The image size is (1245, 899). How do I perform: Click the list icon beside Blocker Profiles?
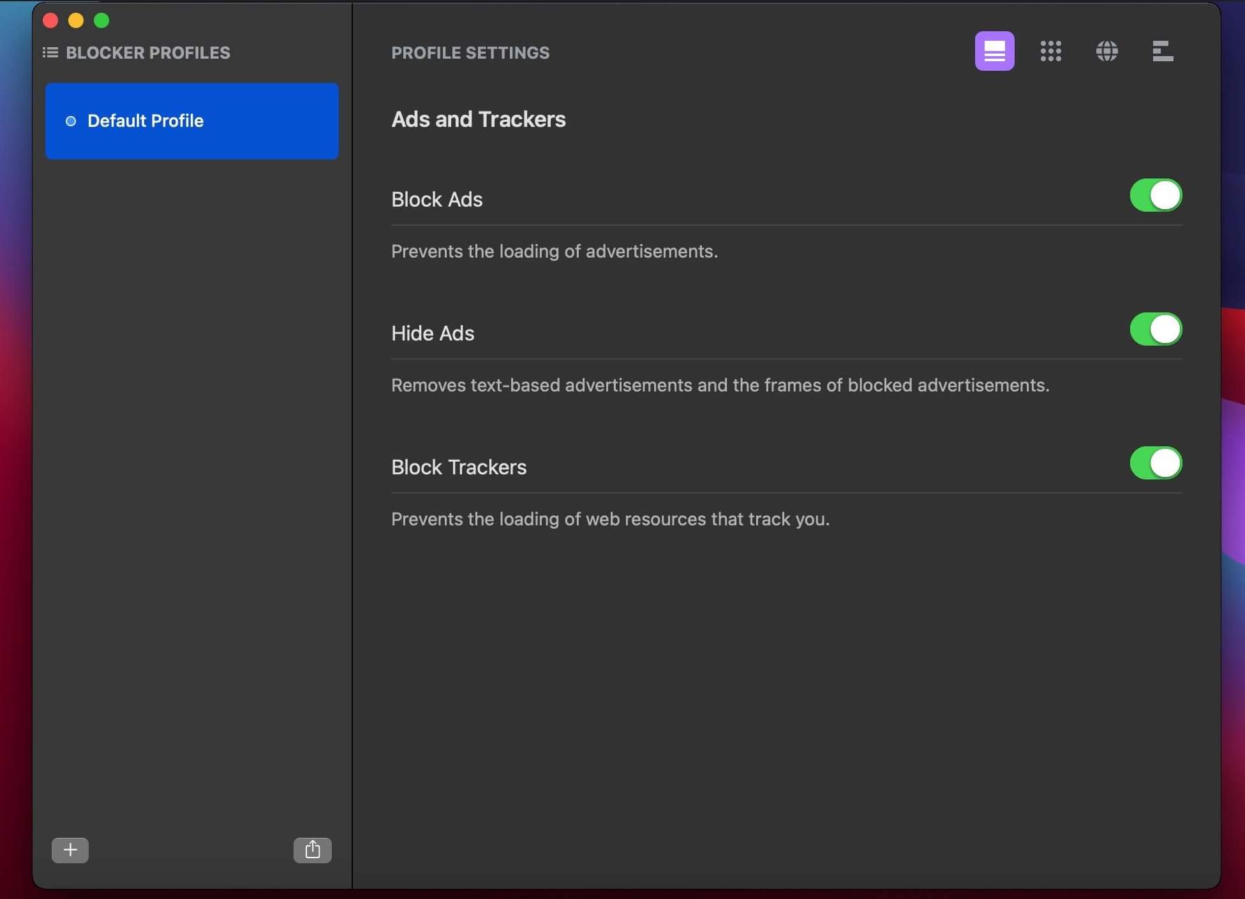50,52
